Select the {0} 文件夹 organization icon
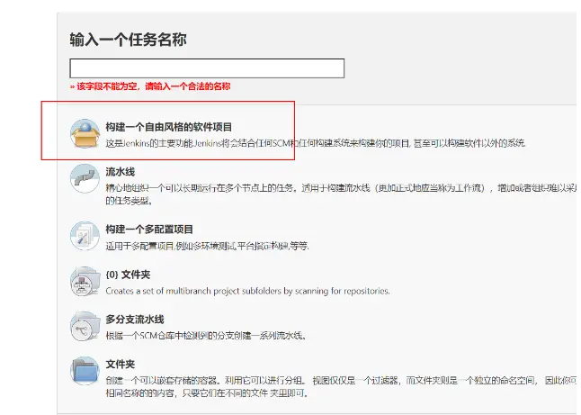 (x=85, y=281)
